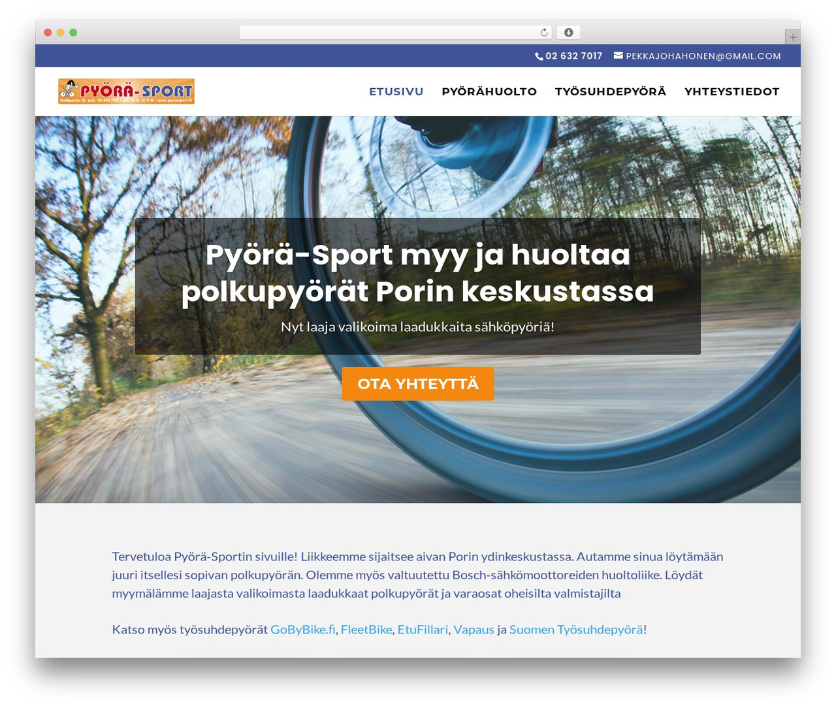The width and height of the screenshot is (836, 708).
Task: Open the EtuFillari link
Action: click(x=423, y=630)
